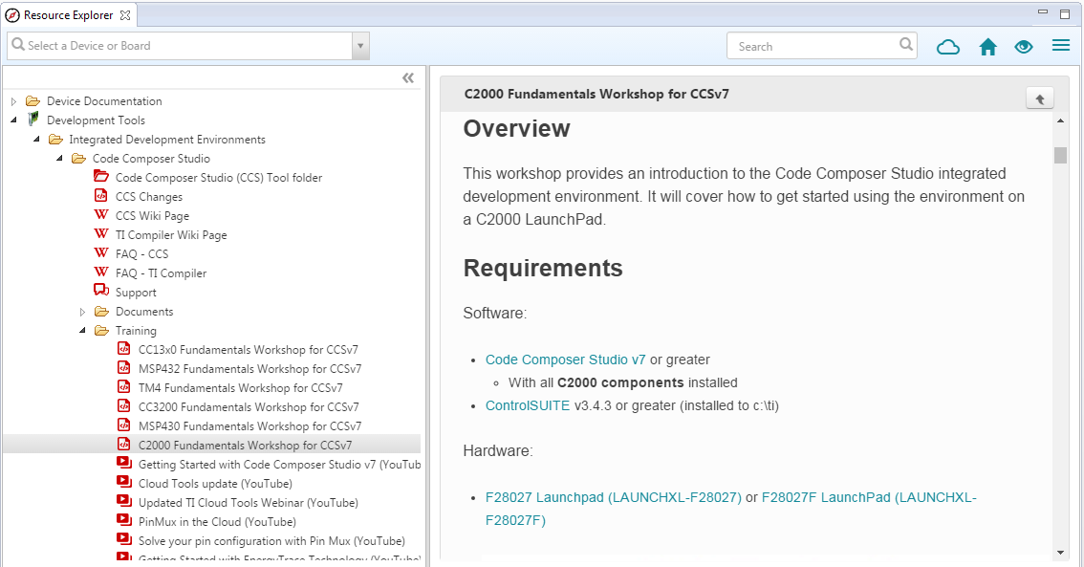The width and height of the screenshot is (1084, 567).
Task: Click the FAQ - TI Compiler W icon
Action: (101, 273)
